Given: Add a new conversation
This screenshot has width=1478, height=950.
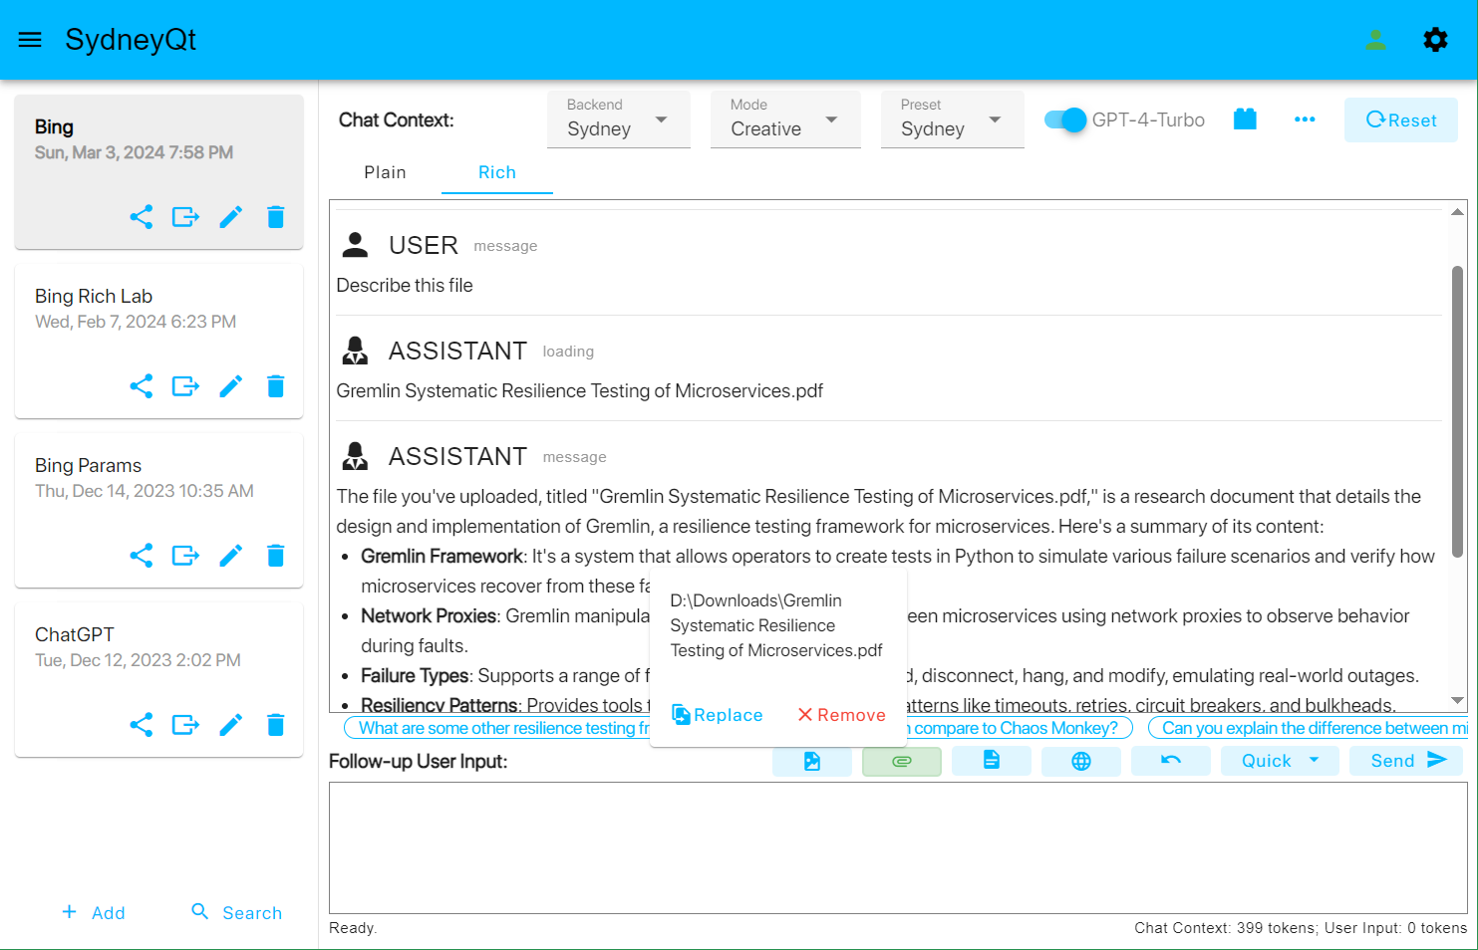Looking at the screenshot, I should click(x=94, y=913).
